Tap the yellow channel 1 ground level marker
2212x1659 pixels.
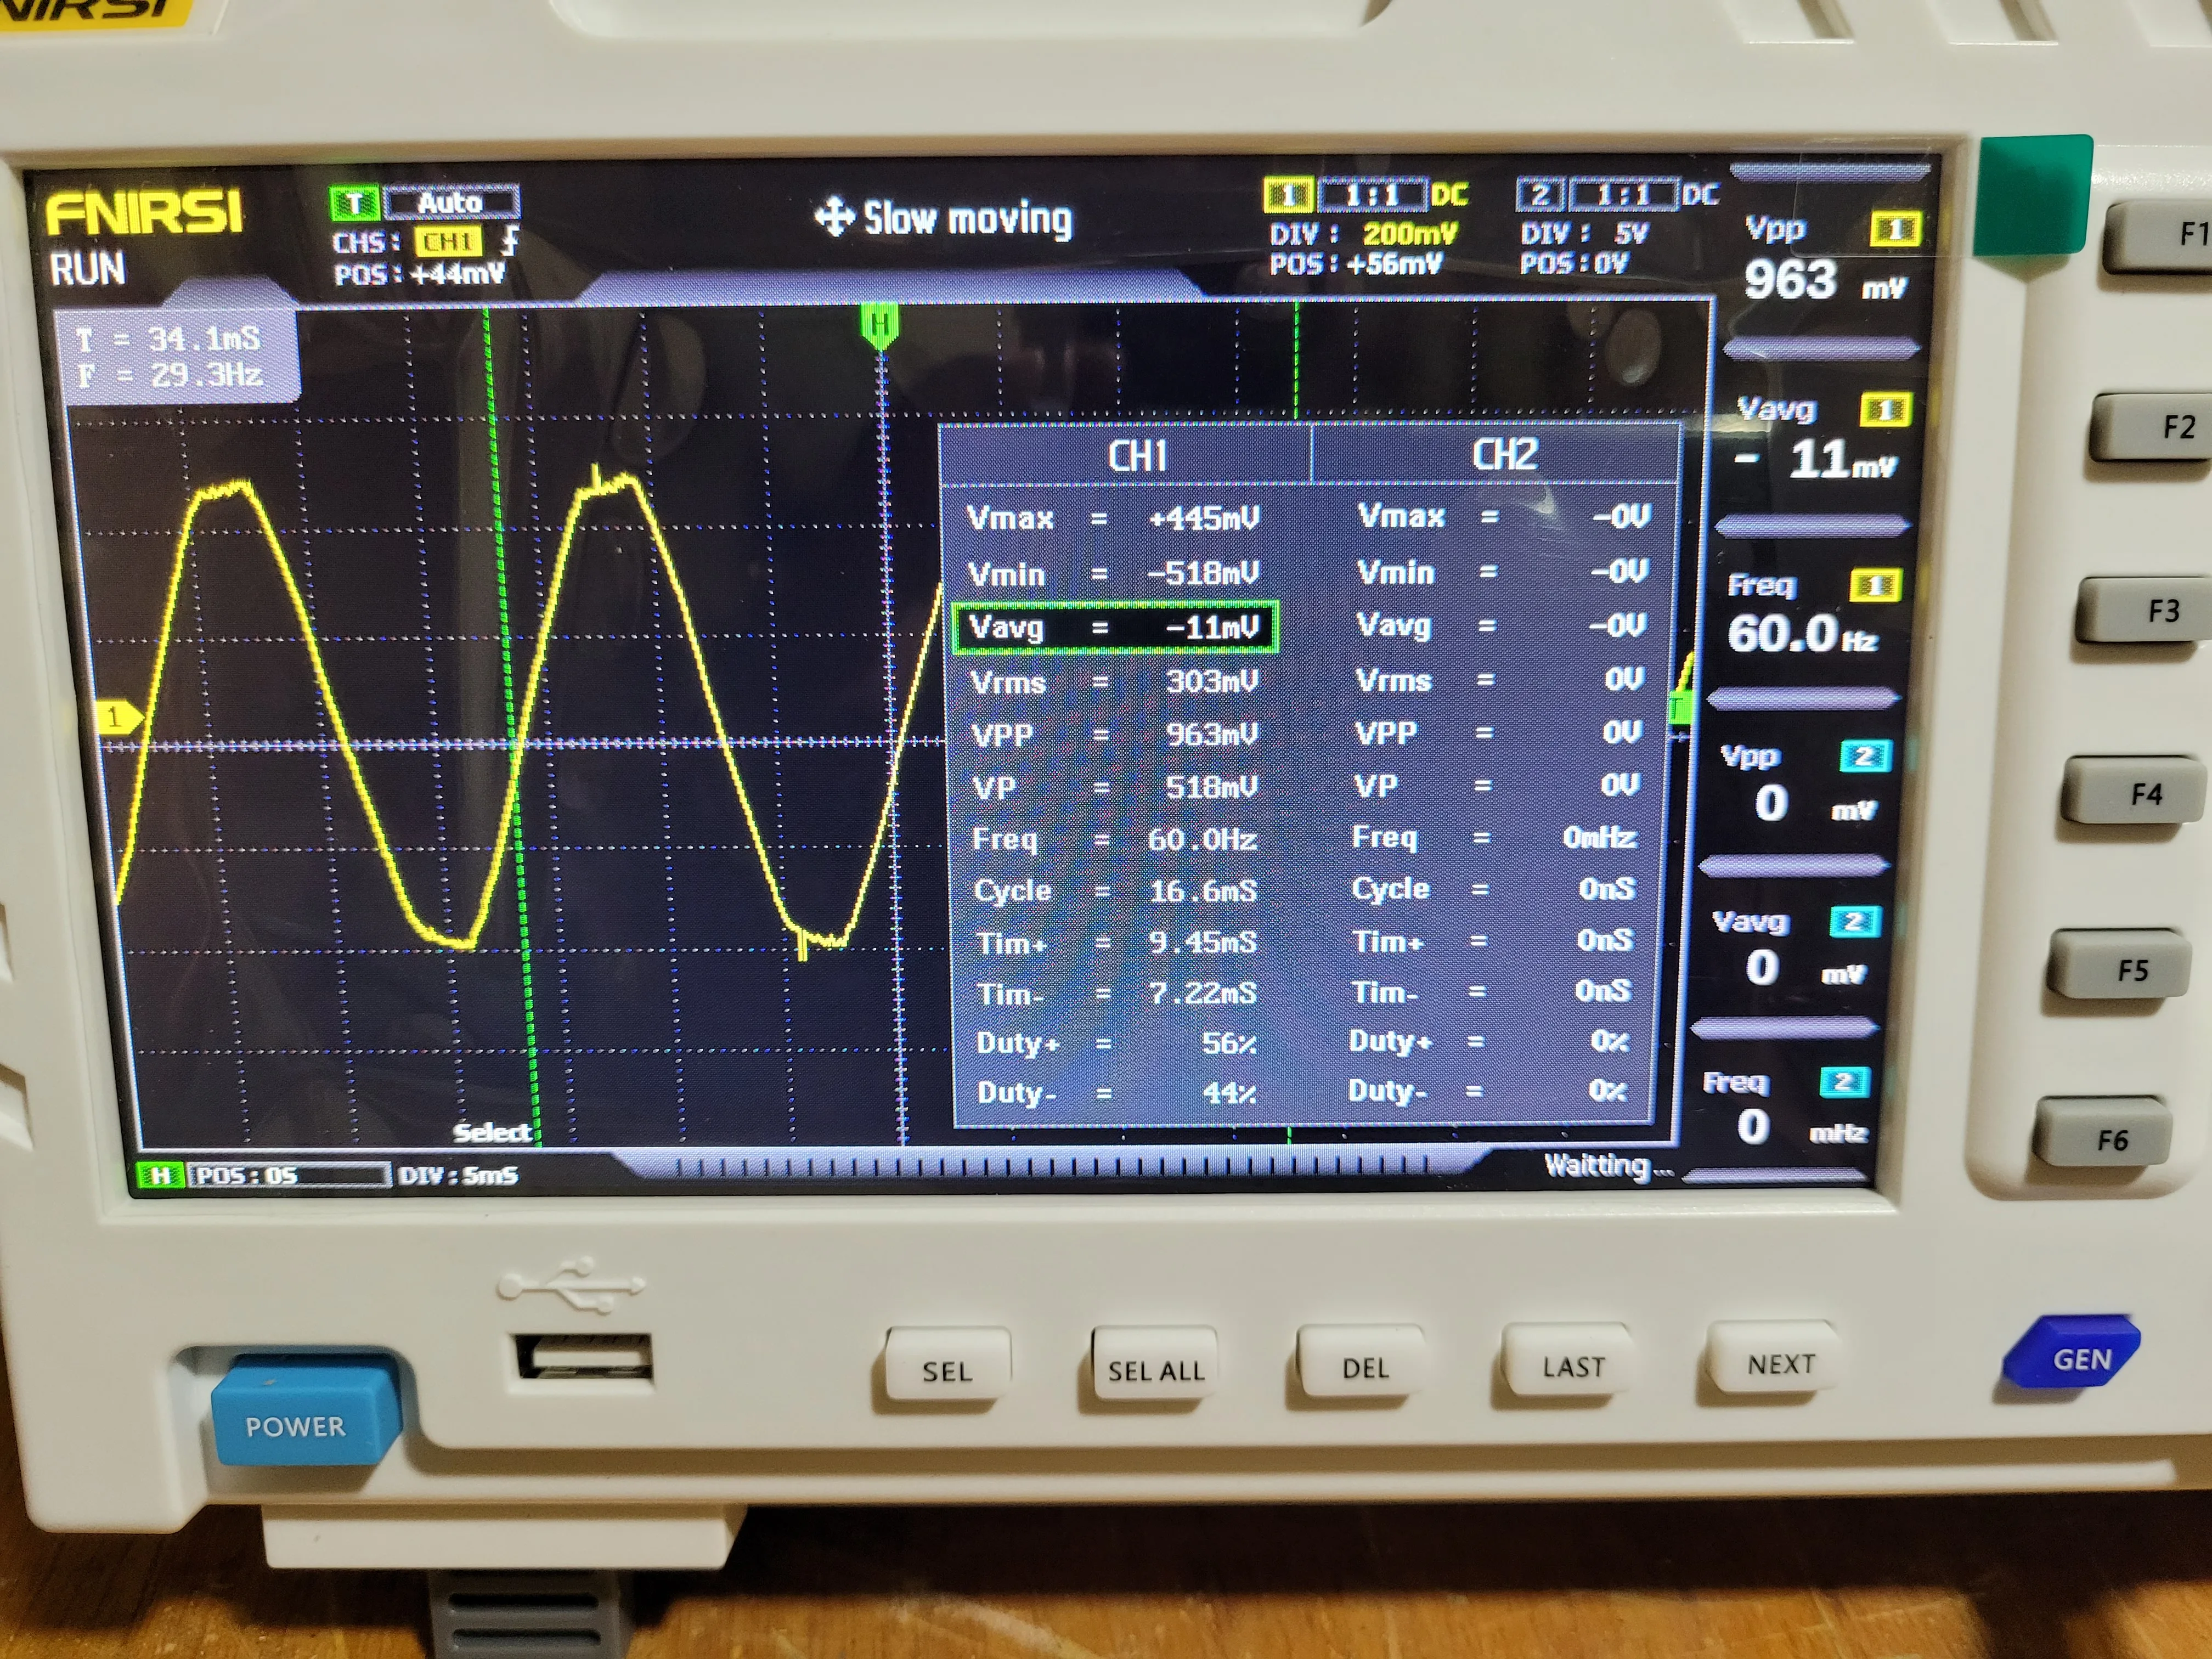[118, 717]
